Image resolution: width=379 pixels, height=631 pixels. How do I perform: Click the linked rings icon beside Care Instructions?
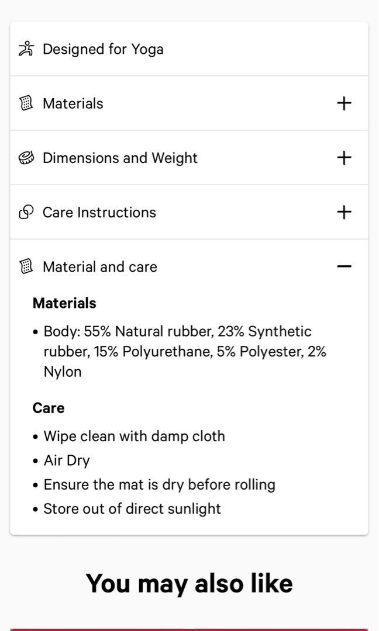click(25, 212)
